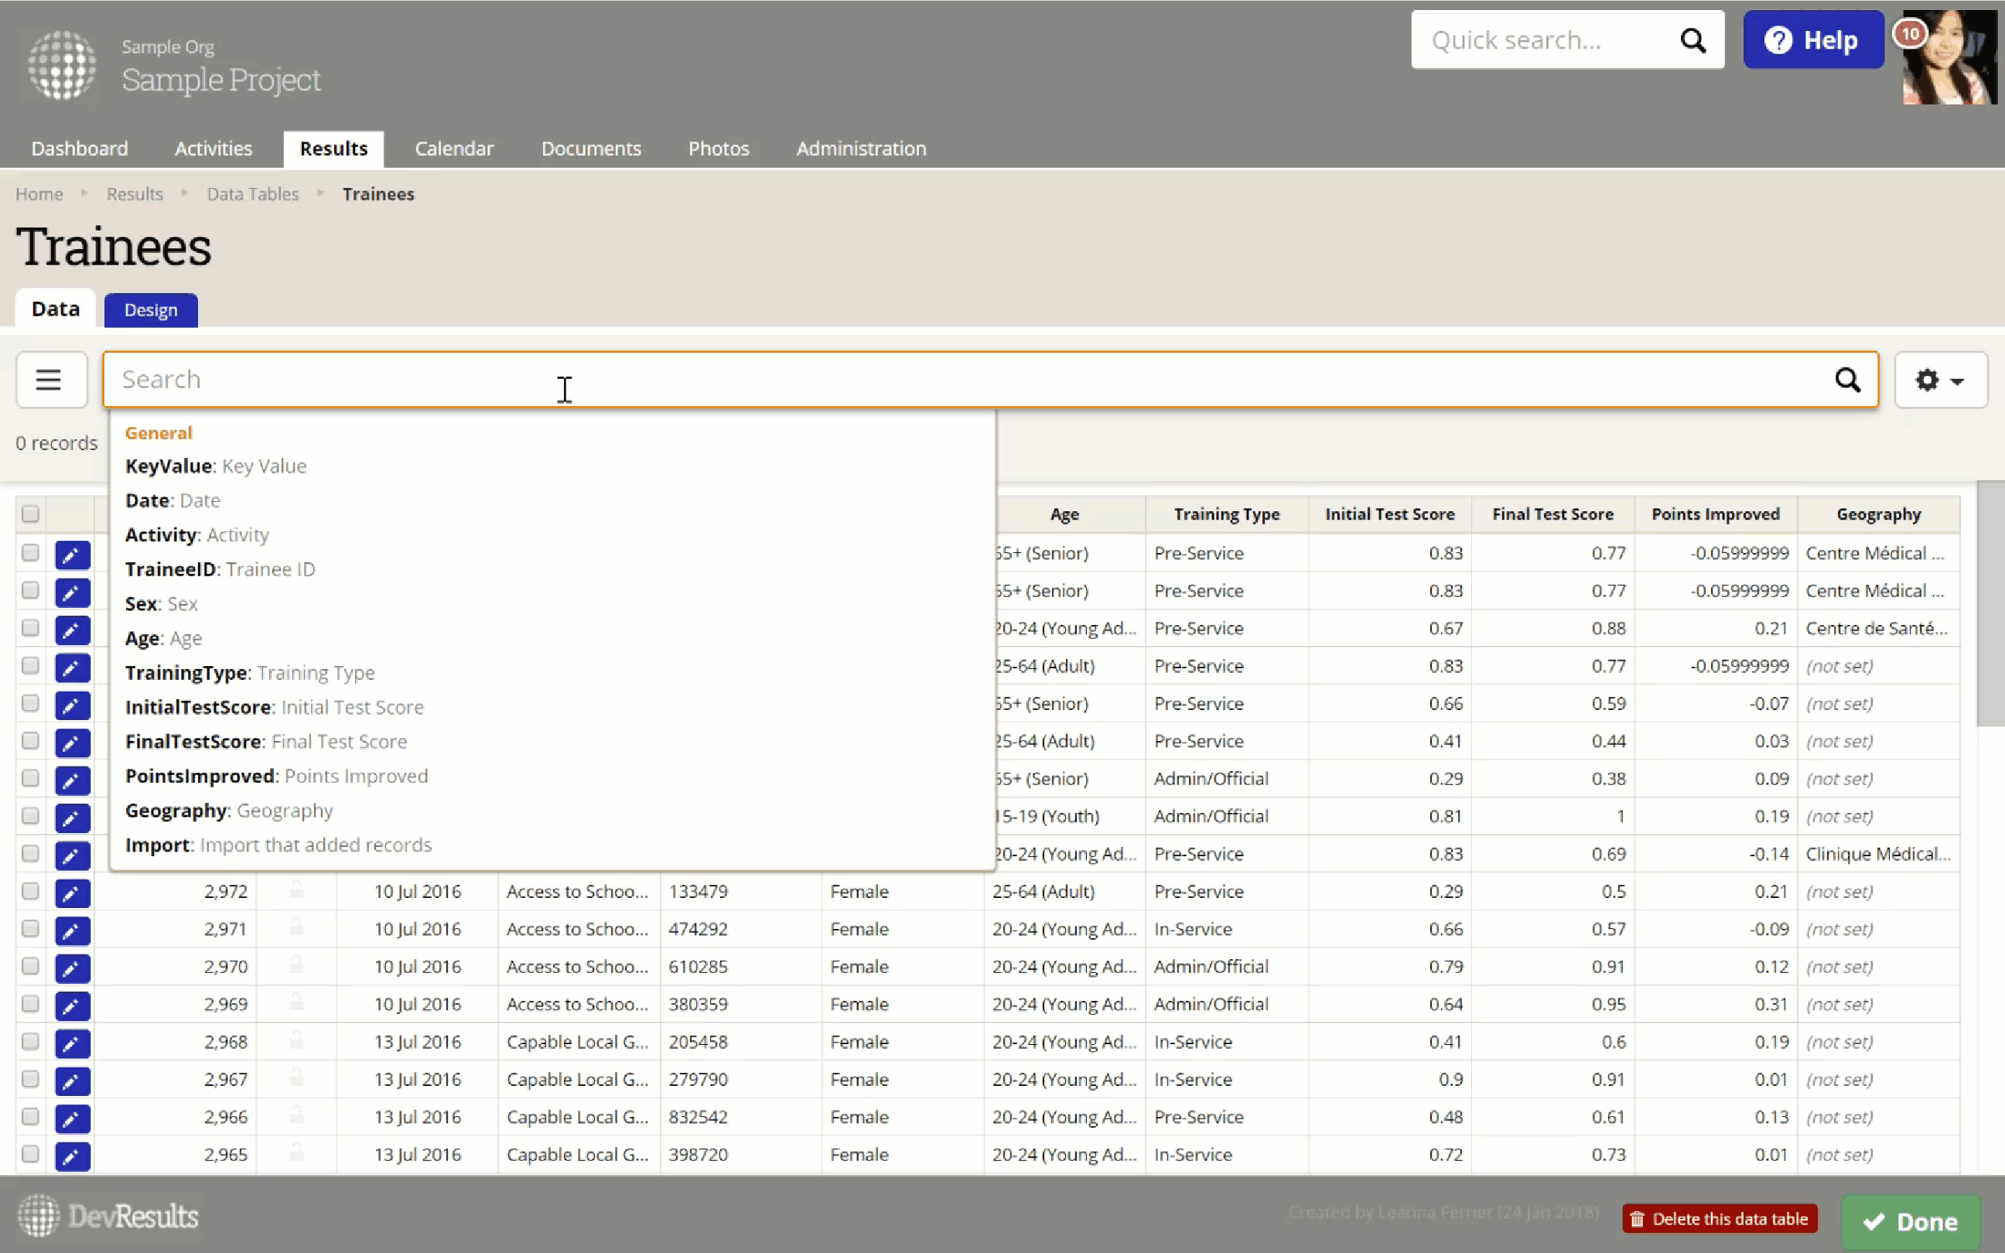This screenshot has height=1253, width=2005.
Task: Click the edit pencil for record 2,972
Action: pos(72,893)
